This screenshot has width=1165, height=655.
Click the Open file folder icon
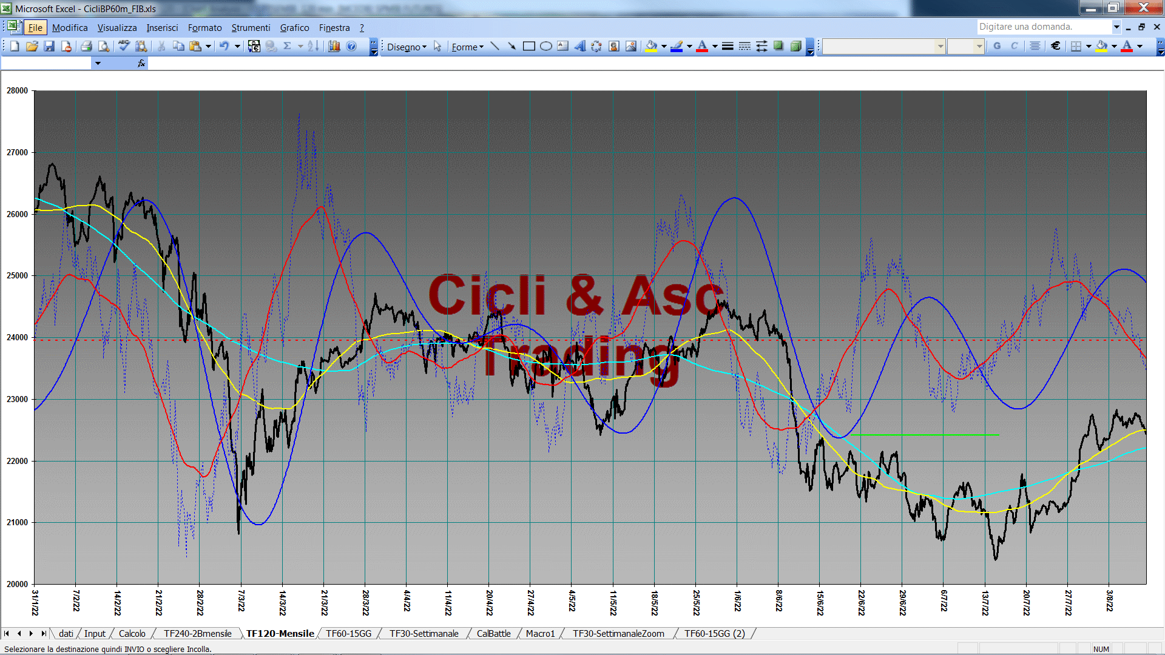pyautogui.click(x=32, y=46)
